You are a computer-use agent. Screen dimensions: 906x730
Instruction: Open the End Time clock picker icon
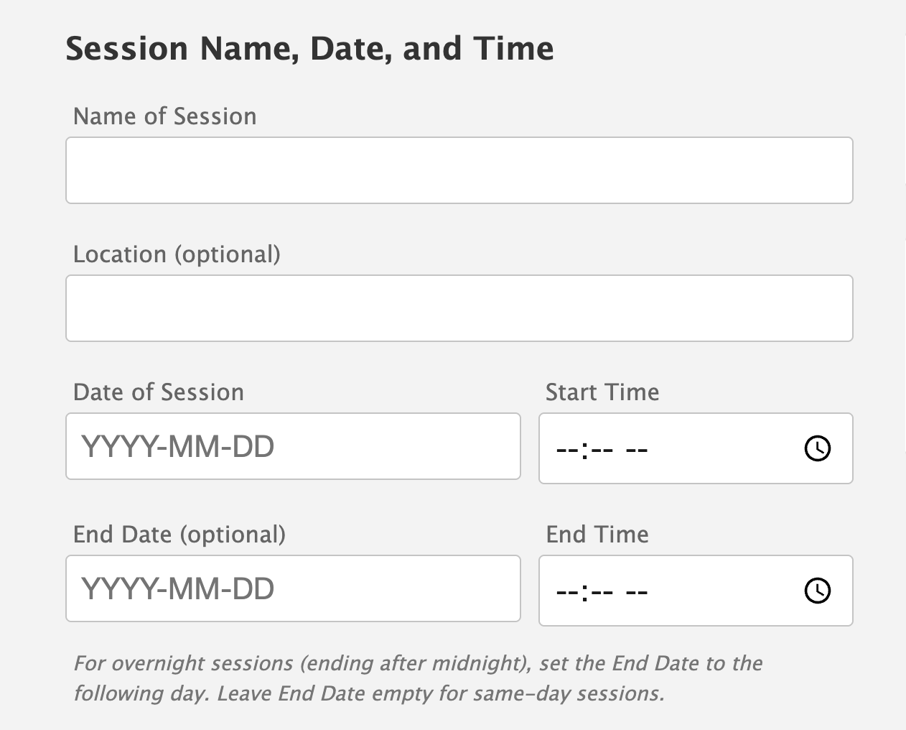point(818,591)
